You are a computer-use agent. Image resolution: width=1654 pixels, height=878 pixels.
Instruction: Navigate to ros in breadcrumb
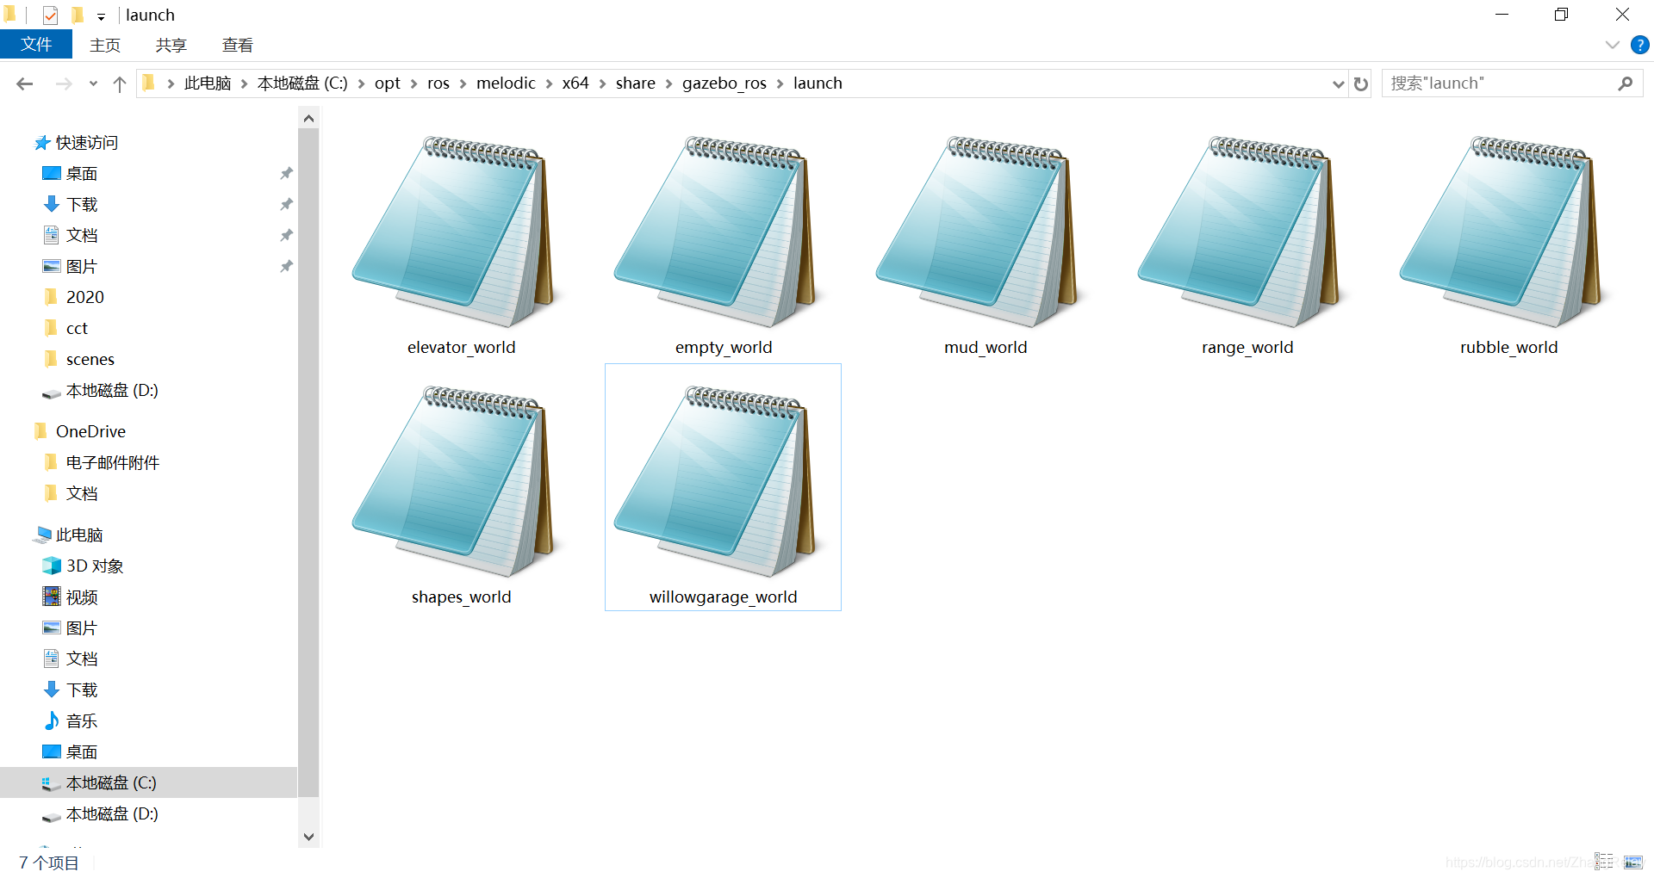pos(438,83)
